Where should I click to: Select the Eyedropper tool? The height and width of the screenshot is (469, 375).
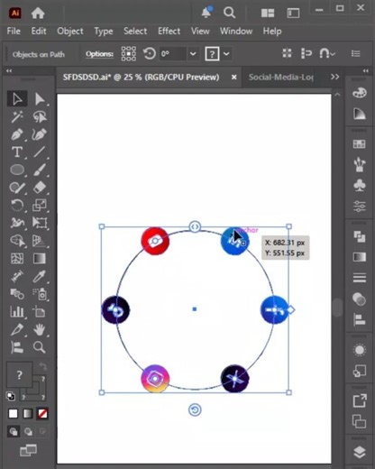click(40, 276)
